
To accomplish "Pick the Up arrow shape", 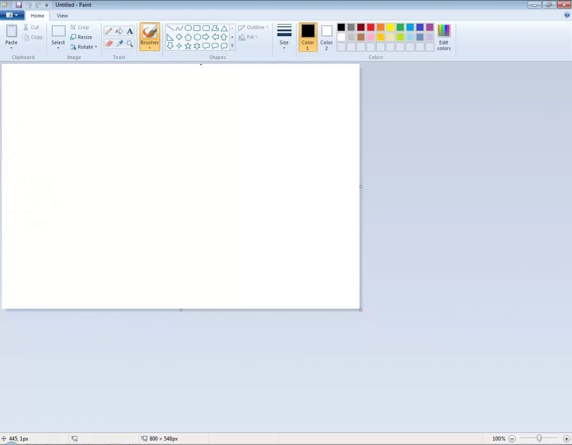I will coord(224,37).
